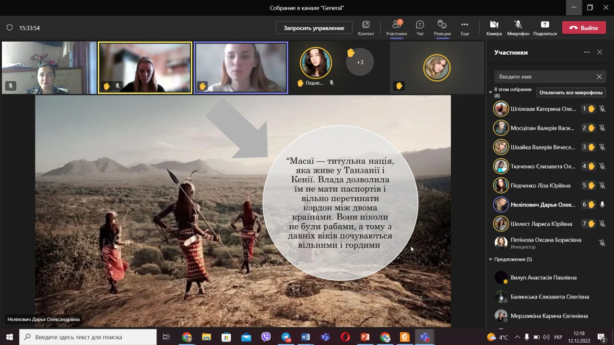Screen dimensions: 614x345
Task: Click 'Отключить все микрофоны' button
Action: [570, 92]
